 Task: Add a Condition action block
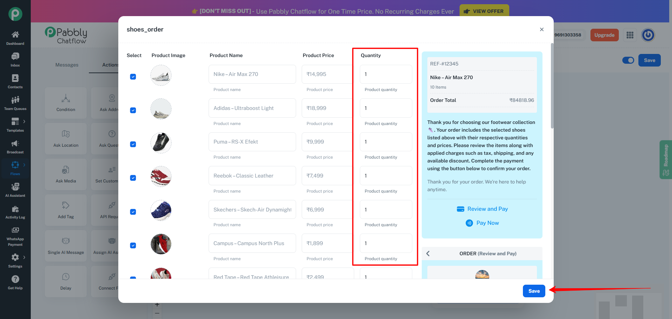click(x=66, y=103)
